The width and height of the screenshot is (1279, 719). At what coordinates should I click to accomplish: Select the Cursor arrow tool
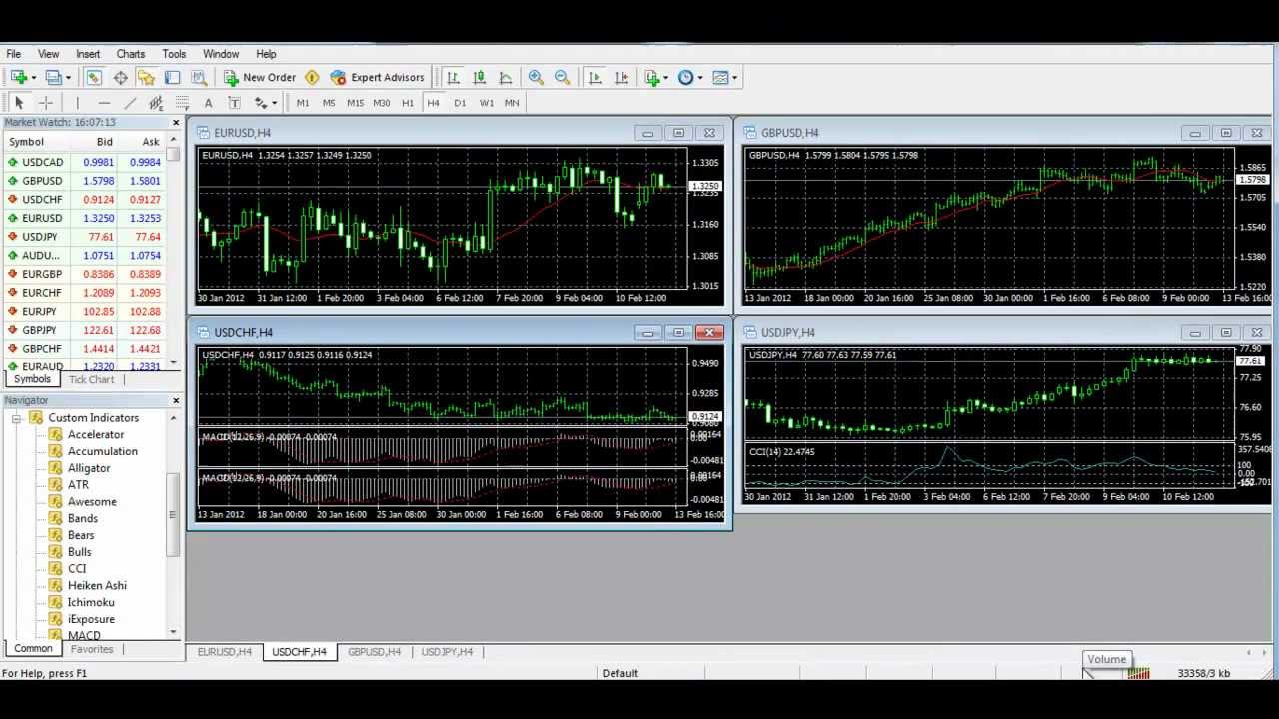click(x=18, y=103)
